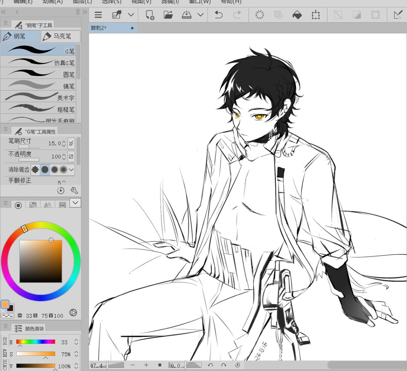Switch to the color wheel tab
This screenshot has width=407, height=371.
point(18,205)
